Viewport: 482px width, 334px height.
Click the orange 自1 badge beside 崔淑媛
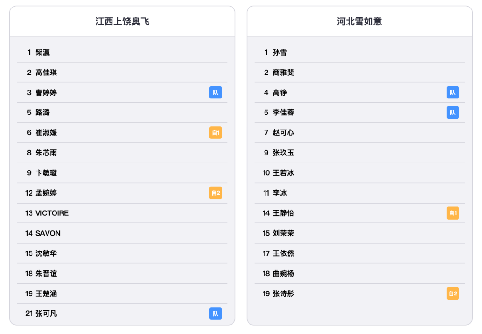216,132
